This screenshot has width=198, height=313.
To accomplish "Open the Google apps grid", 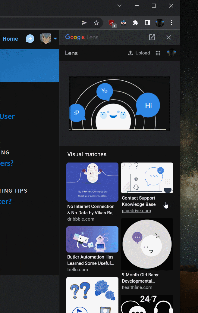I will 158,53.
